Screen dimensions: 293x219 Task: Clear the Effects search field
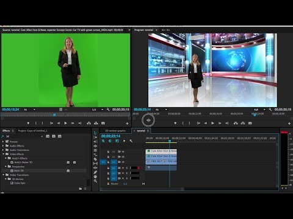42,136
